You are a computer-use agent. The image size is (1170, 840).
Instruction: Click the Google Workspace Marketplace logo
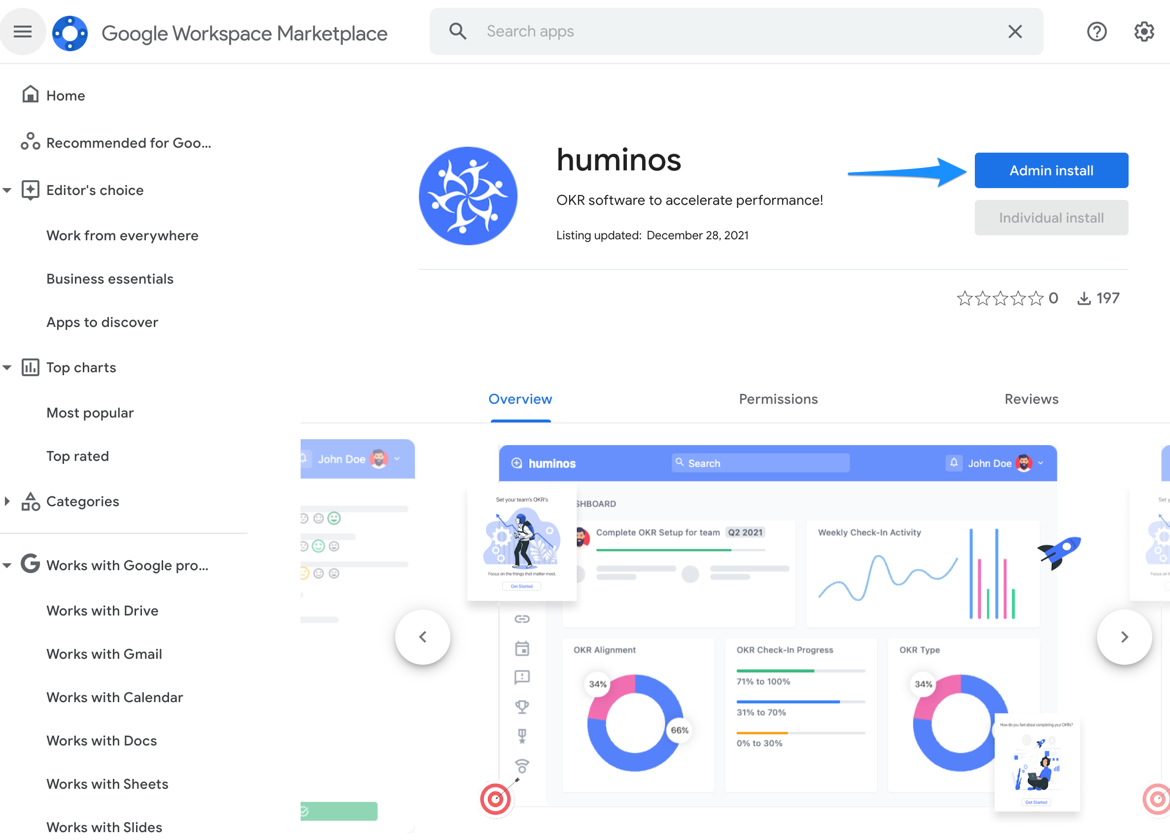tap(70, 33)
